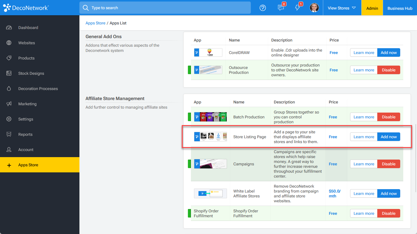Add White Label Affiliate Stores now

pos(389,193)
